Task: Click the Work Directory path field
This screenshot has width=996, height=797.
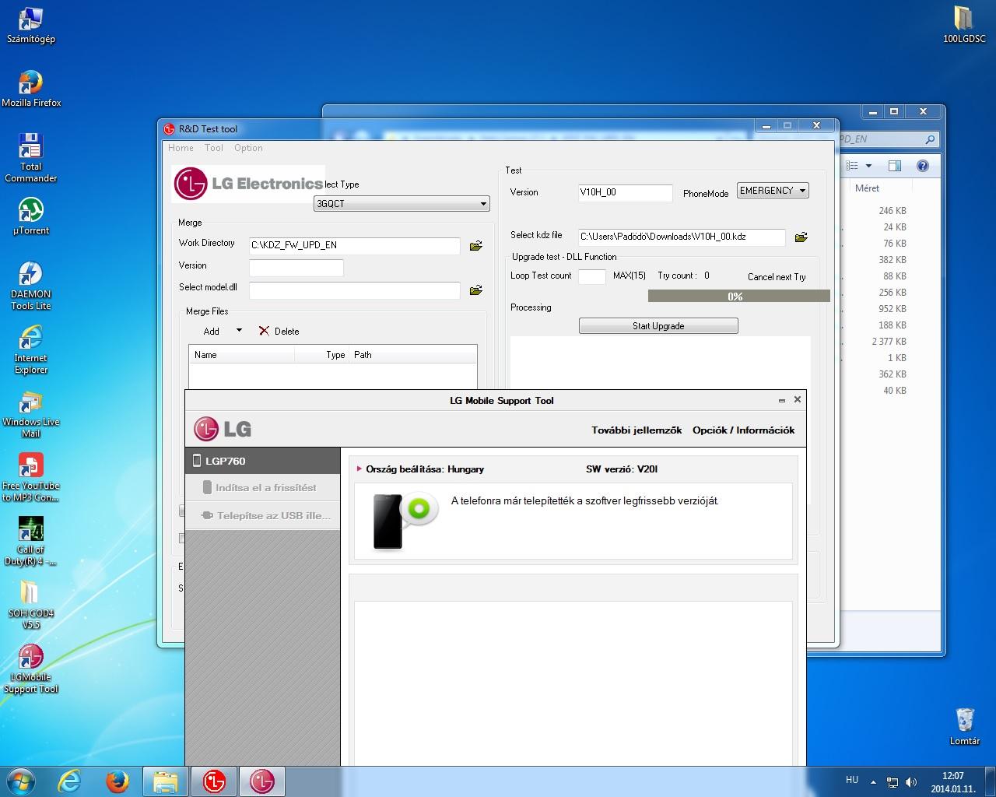Action: [x=355, y=245]
